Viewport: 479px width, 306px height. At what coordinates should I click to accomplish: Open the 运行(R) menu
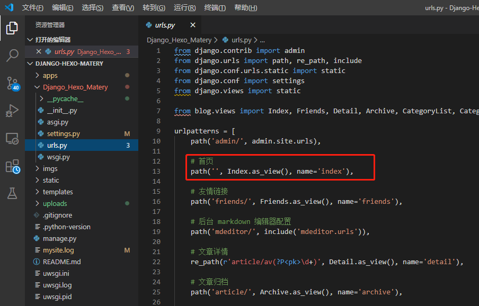click(x=185, y=7)
